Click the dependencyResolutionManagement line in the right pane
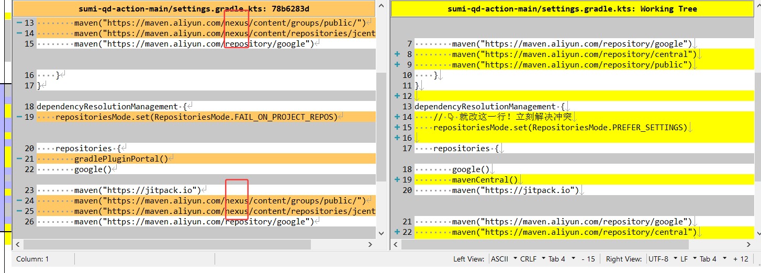This screenshot has width=761, height=273. 584,107
